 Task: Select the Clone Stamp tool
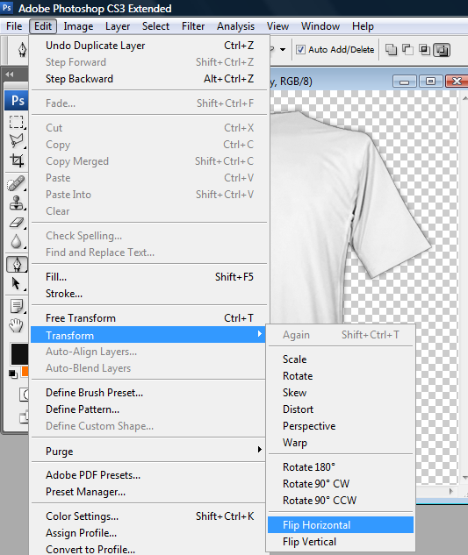[x=17, y=203]
